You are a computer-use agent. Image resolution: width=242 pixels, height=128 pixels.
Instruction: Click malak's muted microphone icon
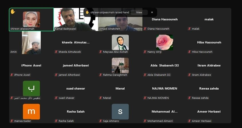pos(189,29)
